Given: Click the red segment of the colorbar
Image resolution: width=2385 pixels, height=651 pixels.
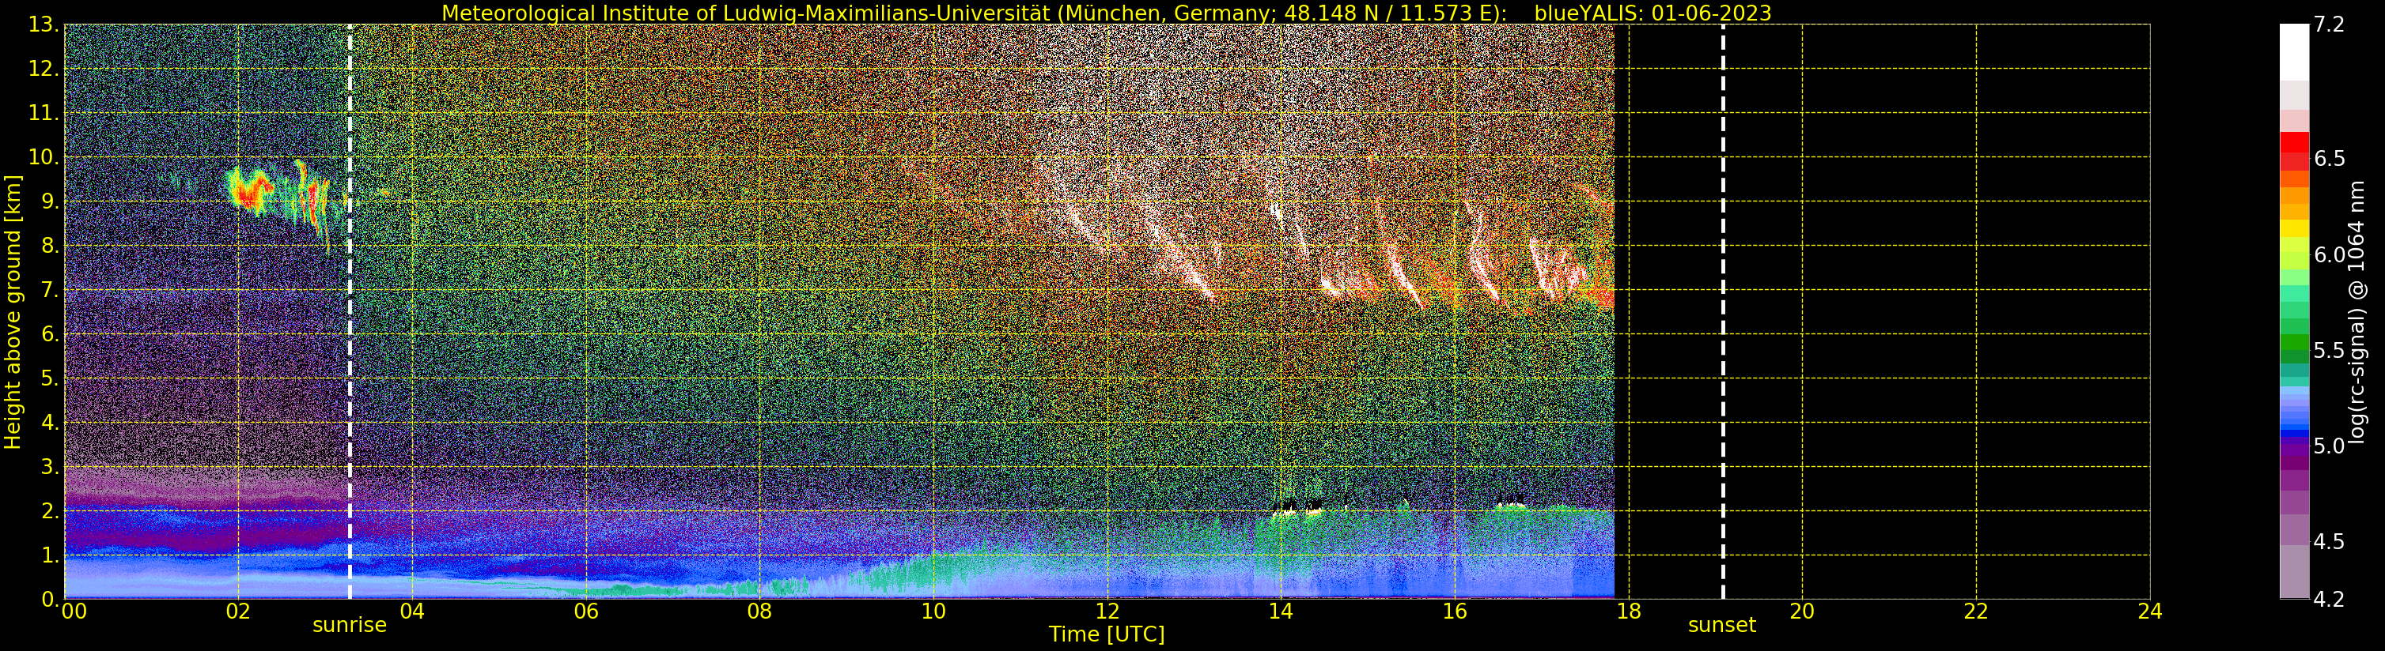Looking at the screenshot, I should point(2294,143).
